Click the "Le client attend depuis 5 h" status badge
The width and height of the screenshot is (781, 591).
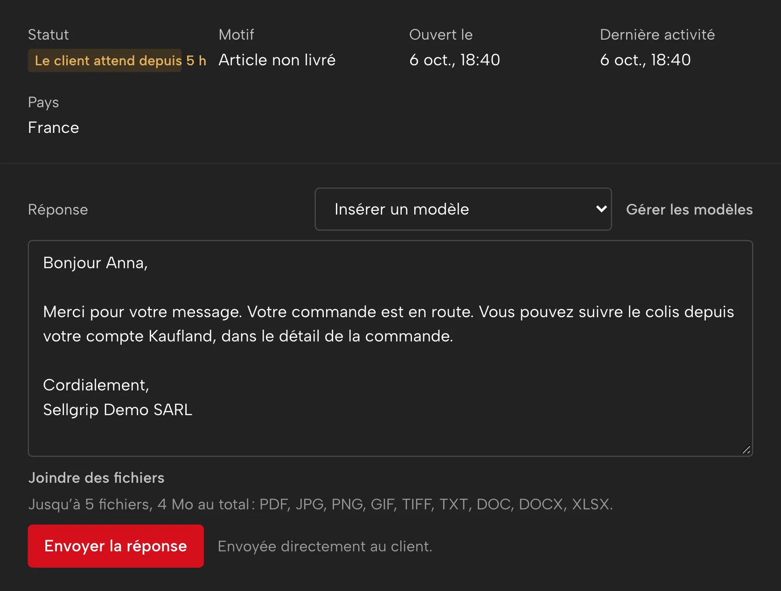(117, 61)
